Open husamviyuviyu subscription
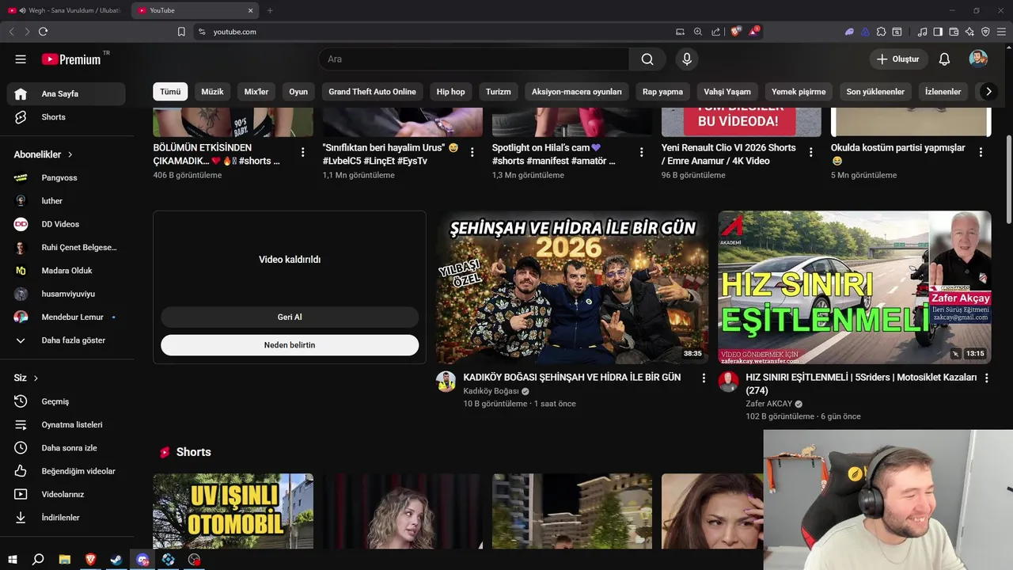Image resolution: width=1013 pixels, height=570 pixels. click(x=66, y=294)
